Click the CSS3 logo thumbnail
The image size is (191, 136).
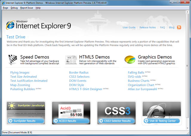[x=117, y=111]
